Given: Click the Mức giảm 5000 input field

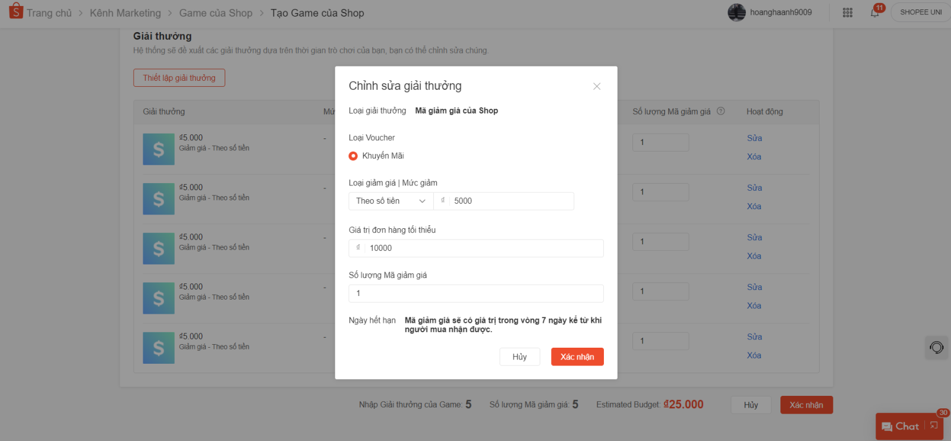Looking at the screenshot, I should point(510,201).
